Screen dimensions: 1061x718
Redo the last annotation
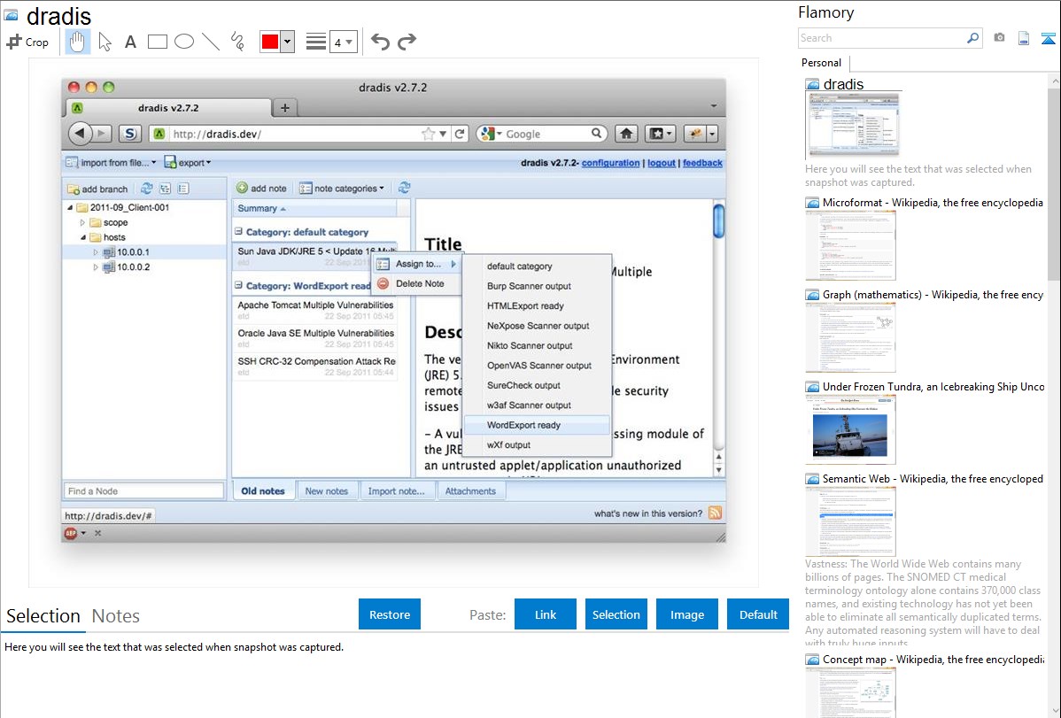tap(407, 42)
